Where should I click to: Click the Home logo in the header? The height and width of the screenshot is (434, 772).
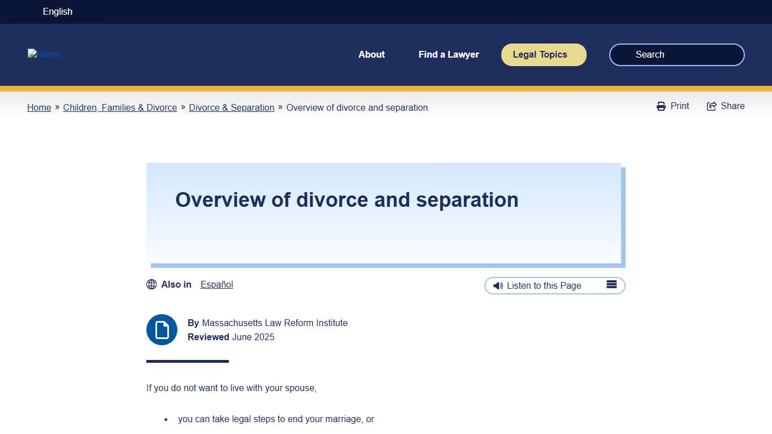pos(44,54)
